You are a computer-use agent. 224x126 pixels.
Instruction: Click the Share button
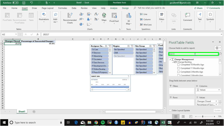(198, 8)
